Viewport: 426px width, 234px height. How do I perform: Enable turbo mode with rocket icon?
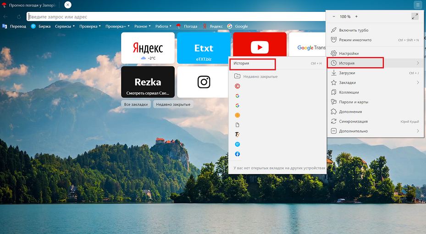(x=375, y=30)
